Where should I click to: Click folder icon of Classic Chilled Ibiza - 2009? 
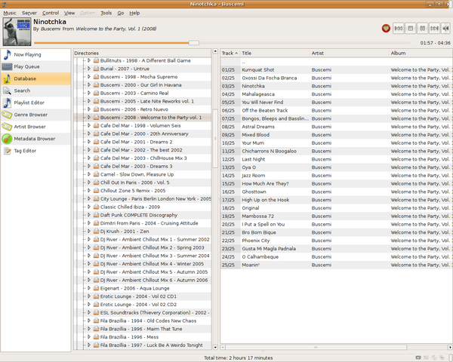pyautogui.click(x=96, y=207)
